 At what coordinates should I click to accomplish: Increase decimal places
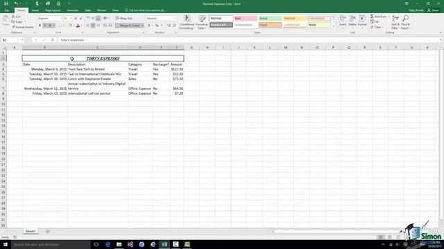pyautogui.click(x=169, y=26)
